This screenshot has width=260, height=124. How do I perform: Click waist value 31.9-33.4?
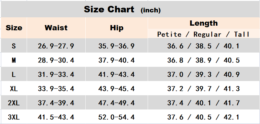(56, 74)
